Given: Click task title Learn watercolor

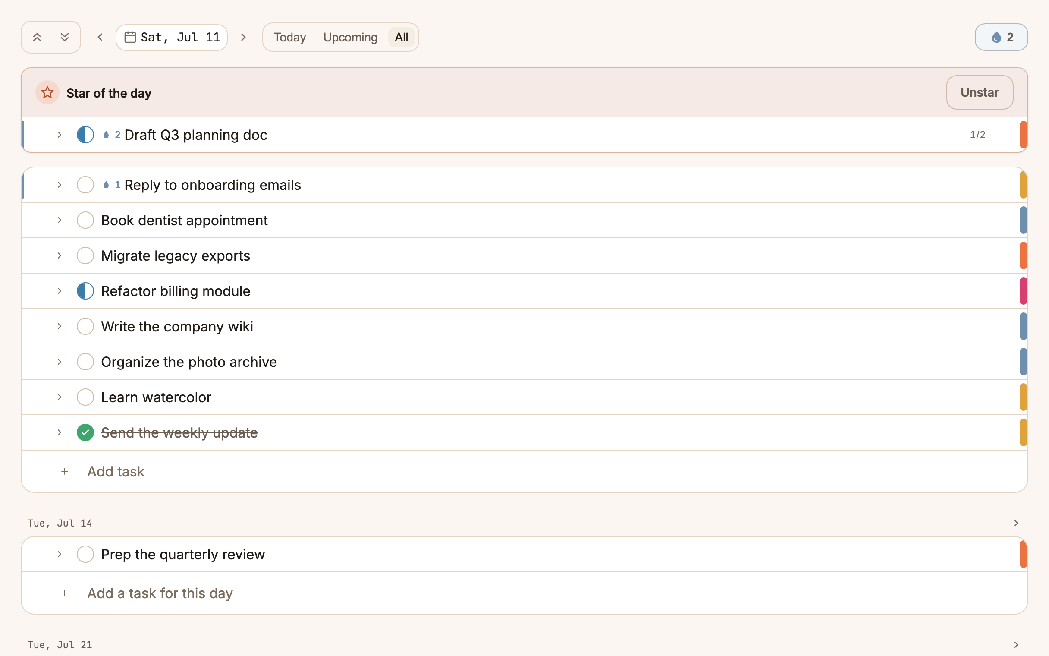Looking at the screenshot, I should [156, 397].
